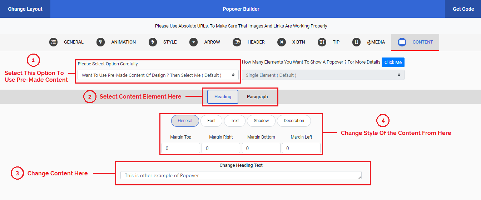Click the Change Layout button

(25, 9)
